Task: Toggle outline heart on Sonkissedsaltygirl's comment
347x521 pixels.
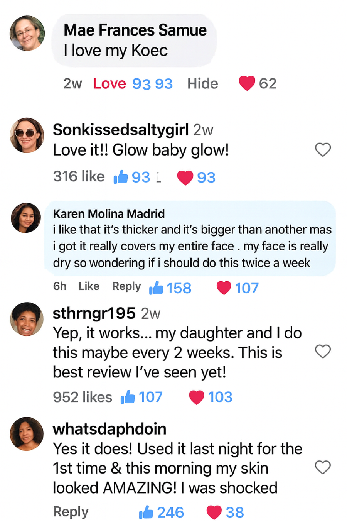Action: [323, 150]
